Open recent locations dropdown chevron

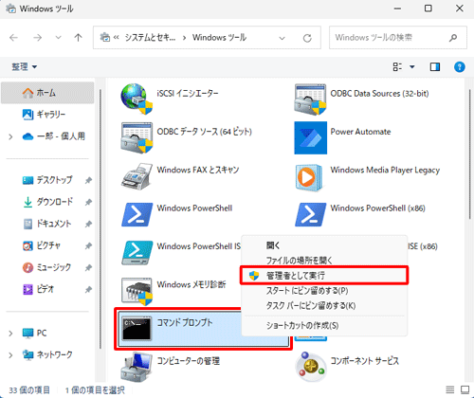(x=58, y=38)
